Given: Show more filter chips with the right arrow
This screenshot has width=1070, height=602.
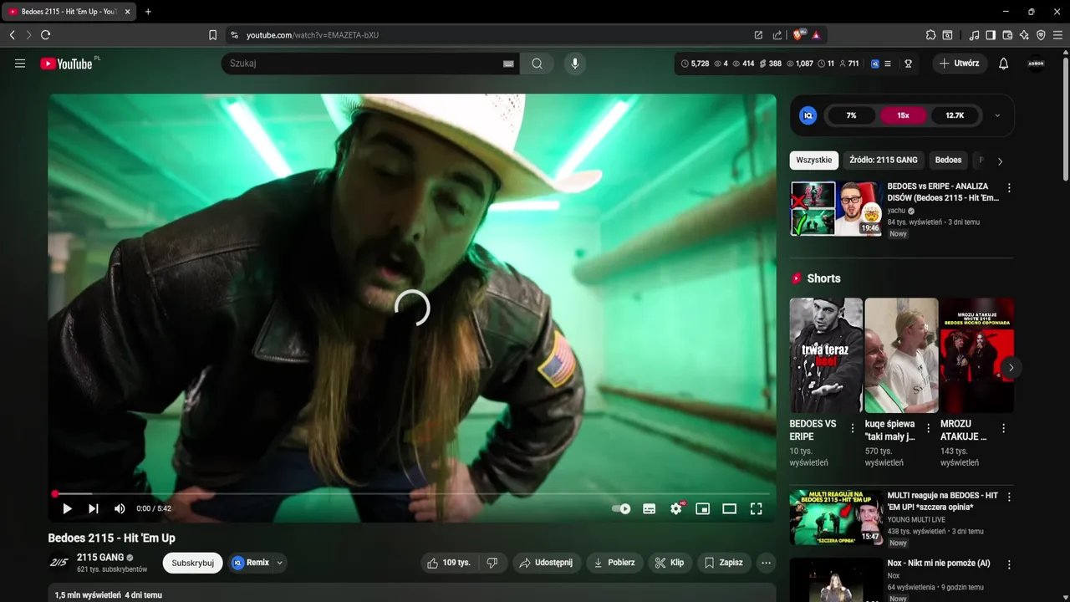Looking at the screenshot, I should tap(1000, 161).
